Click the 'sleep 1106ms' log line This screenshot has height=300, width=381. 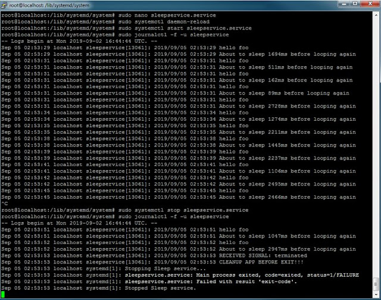(179, 171)
